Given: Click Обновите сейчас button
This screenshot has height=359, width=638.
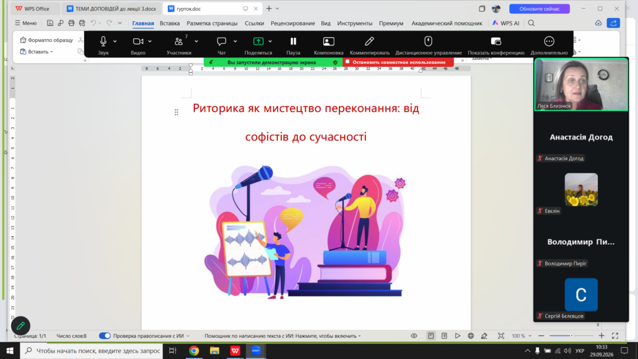Looking at the screenshot, I should click(539, 9).
